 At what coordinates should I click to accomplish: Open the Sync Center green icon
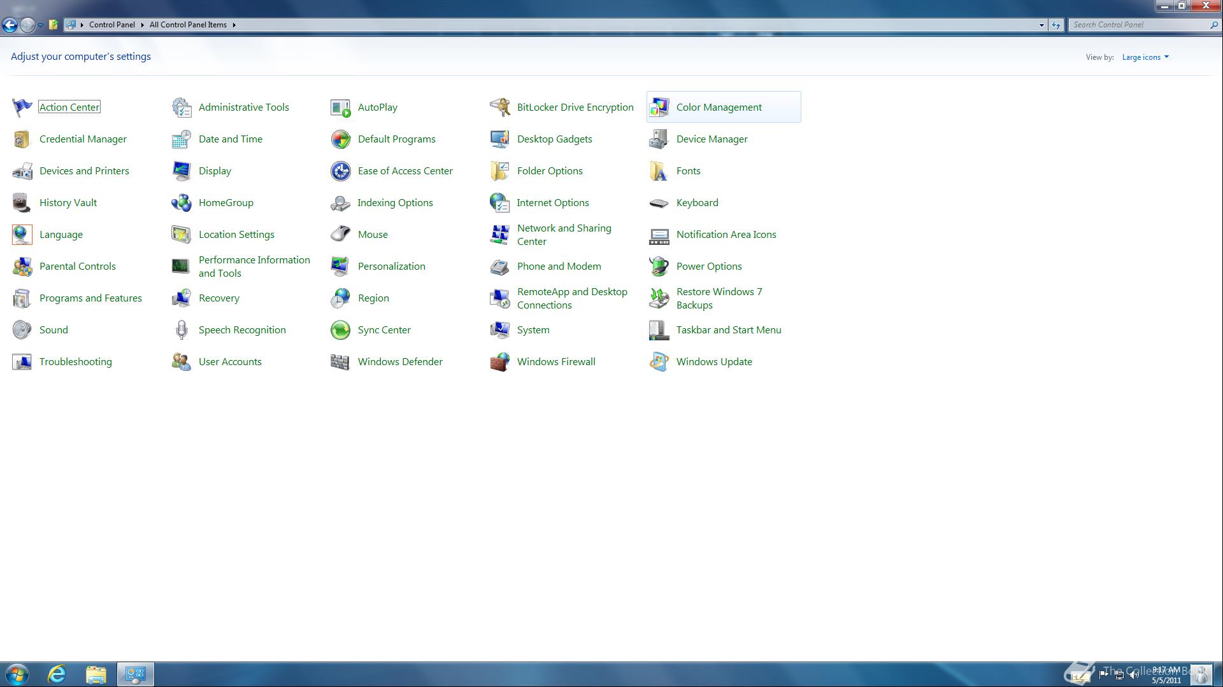(x=340, y=330)
